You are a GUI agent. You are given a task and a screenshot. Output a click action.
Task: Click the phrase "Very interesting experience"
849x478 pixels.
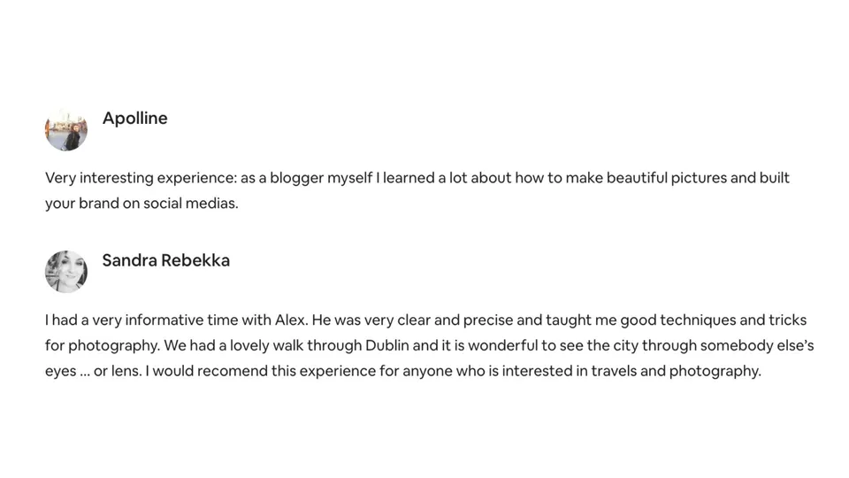click(x=140, y=178)
